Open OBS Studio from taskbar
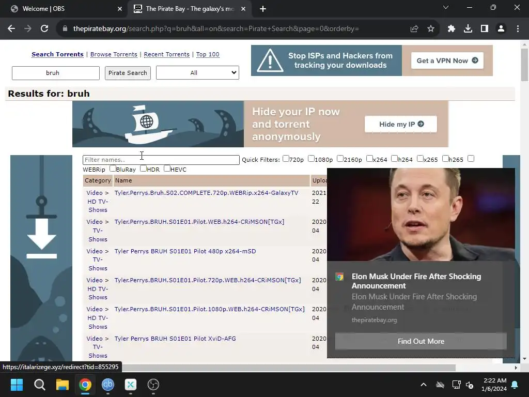This screenshot has height=397, width=529. (x=153, y=385)
